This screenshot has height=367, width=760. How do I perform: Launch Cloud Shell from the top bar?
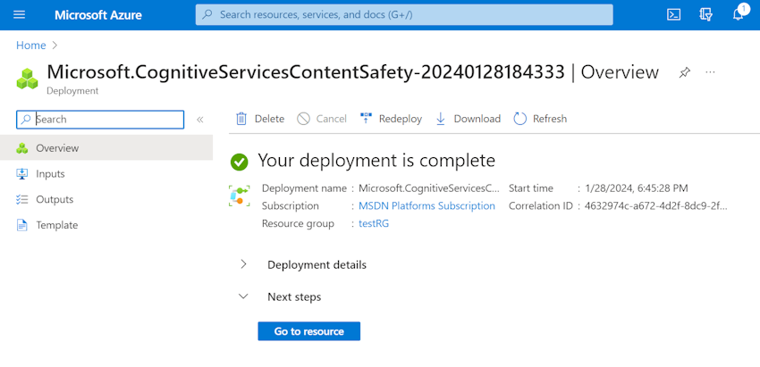(674, 14)
